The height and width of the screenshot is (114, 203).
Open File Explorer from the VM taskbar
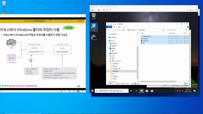tap(142, 91)
